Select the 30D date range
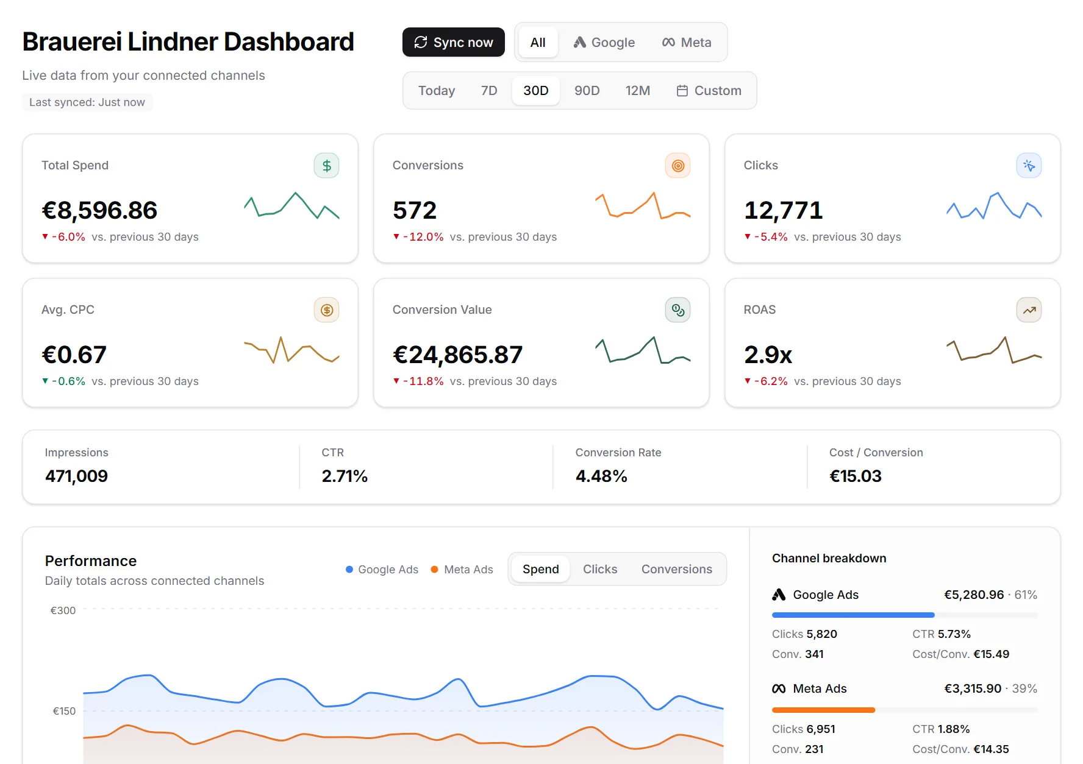This screenshot has height=764, width=1083. 536,91
